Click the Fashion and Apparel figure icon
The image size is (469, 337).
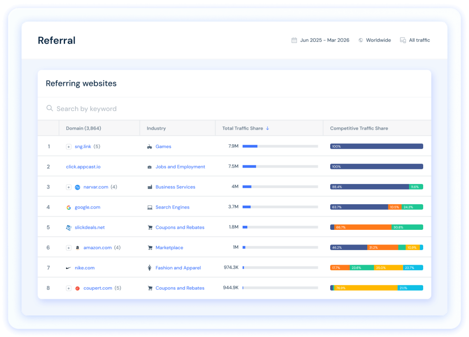coord(150,267)
